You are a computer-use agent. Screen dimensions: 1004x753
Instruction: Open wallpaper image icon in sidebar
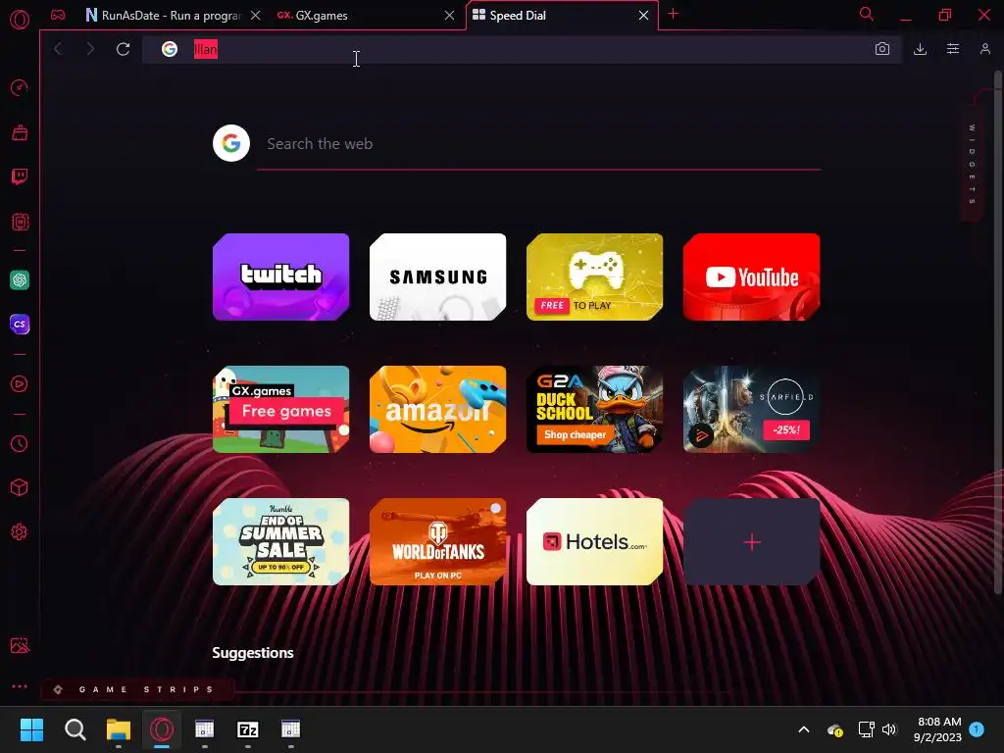20,645
